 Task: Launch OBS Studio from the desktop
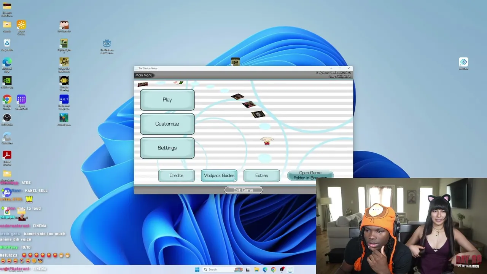click(x=7, y=119)
